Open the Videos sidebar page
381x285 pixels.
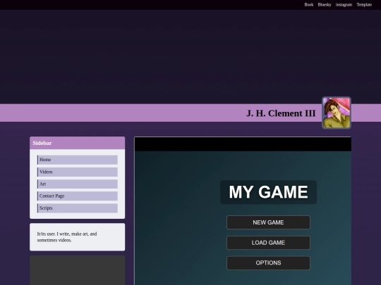pyautogui.click(x=78, y=172)
